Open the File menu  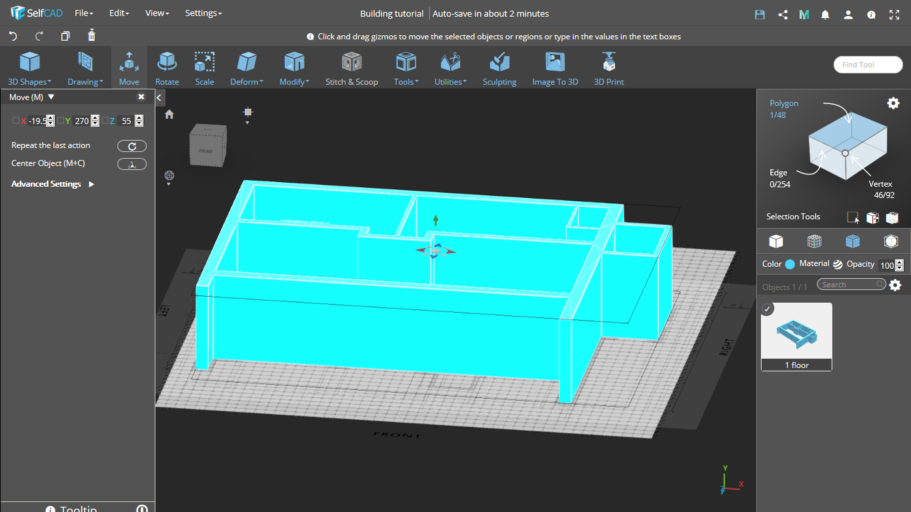pos(83,13)
